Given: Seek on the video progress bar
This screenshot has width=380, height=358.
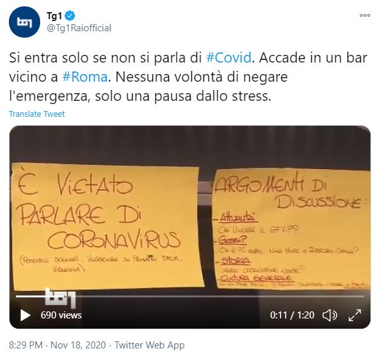Looking at the screenshot, I should coord(190,296).
